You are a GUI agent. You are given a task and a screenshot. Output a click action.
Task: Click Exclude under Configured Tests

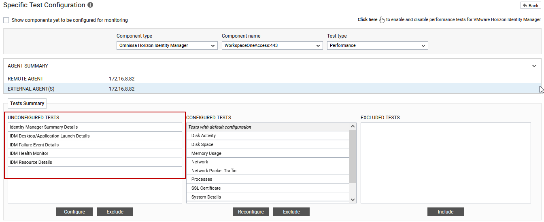point(291,212)
